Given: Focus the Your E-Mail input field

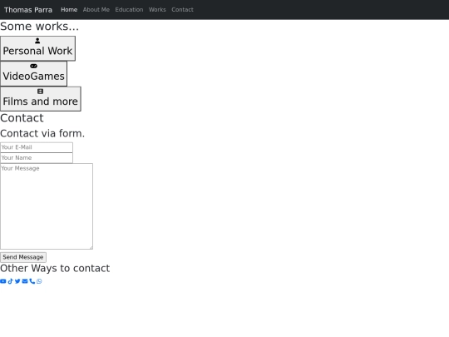Looking at the screenshot, I should [37, 147].
